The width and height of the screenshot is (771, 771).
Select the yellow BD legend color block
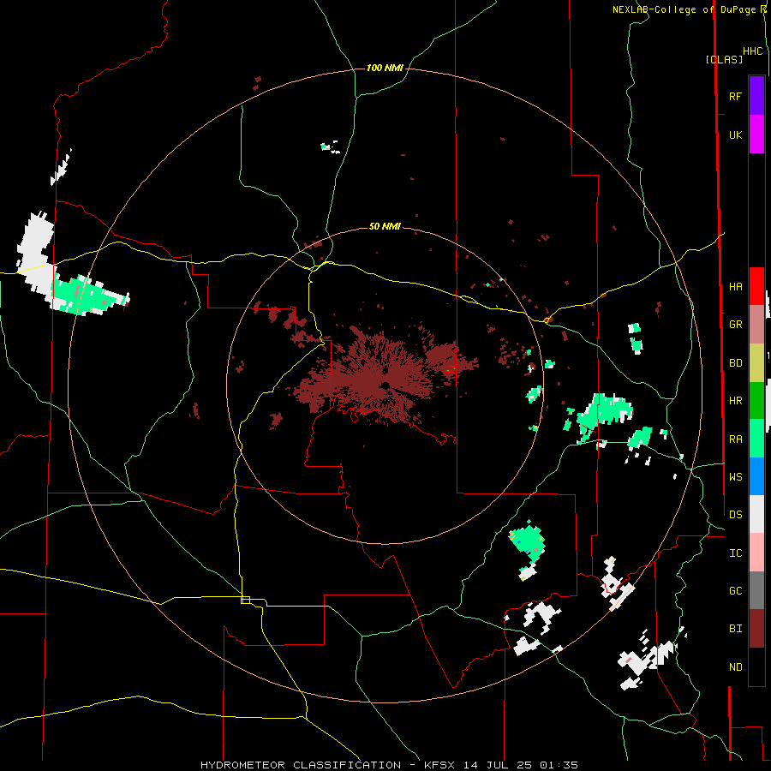click(x=756, y=363)
